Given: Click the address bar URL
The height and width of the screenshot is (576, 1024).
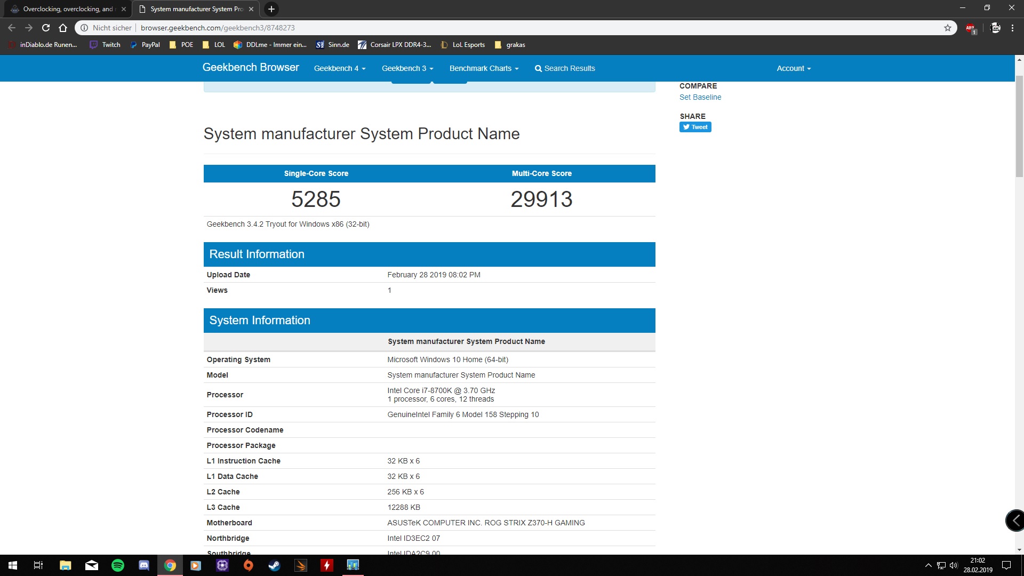Looking at the screenshot, I should click(218, 28).
